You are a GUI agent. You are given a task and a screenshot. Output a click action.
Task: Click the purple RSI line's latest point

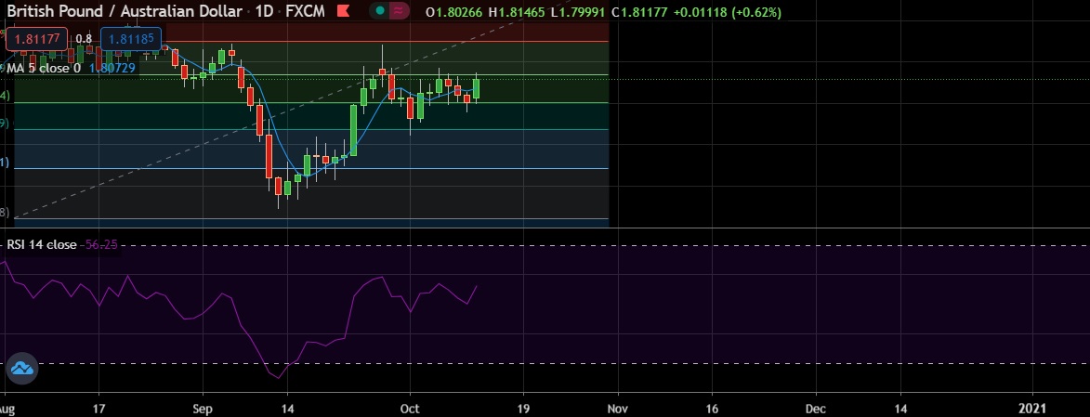(x=476, y=286)
